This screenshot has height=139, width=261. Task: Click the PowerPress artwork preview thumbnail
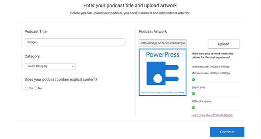pyautogui.click(x=163, y=72)
